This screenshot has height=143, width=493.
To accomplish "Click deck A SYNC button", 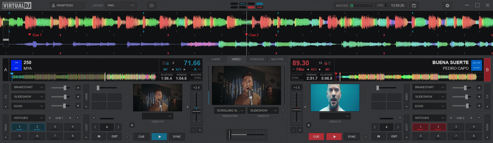I will click(x=177, y=137).
